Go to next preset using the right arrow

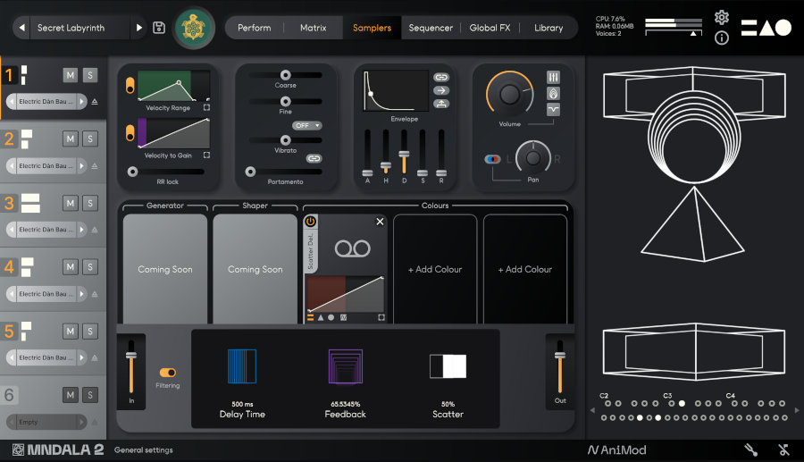(x=138, y=28)
